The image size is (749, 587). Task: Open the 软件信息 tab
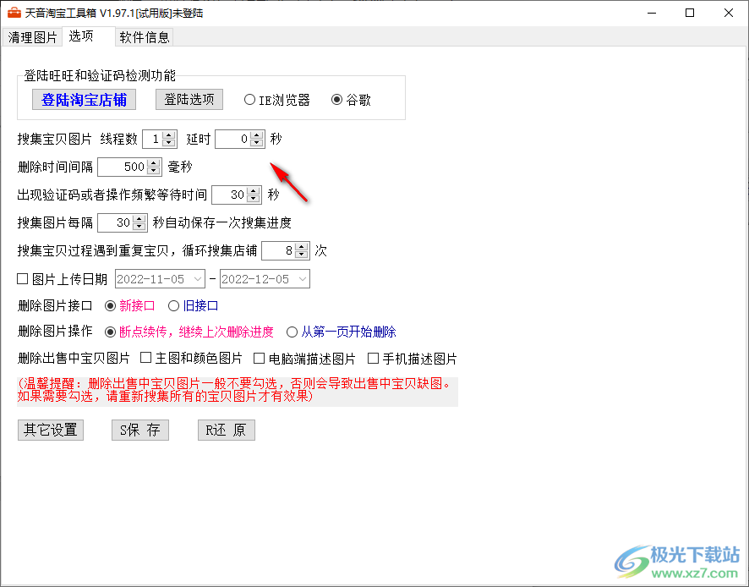point(145,37)
